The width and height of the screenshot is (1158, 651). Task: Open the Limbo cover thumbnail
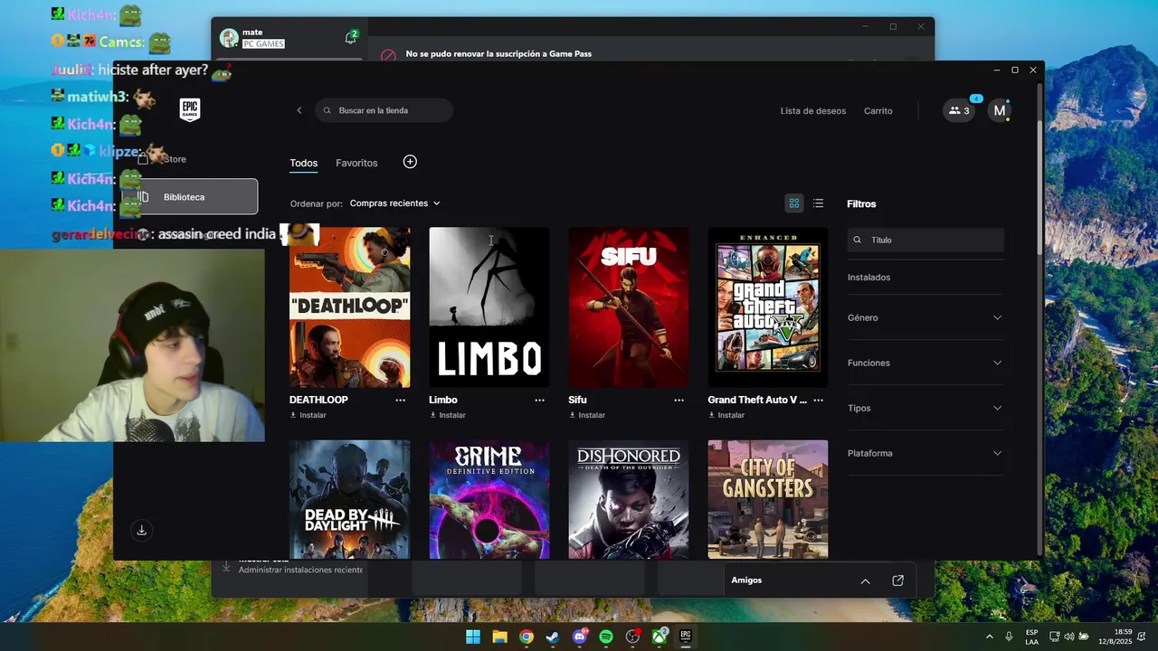pyautogui.click(x=489, y=307)
